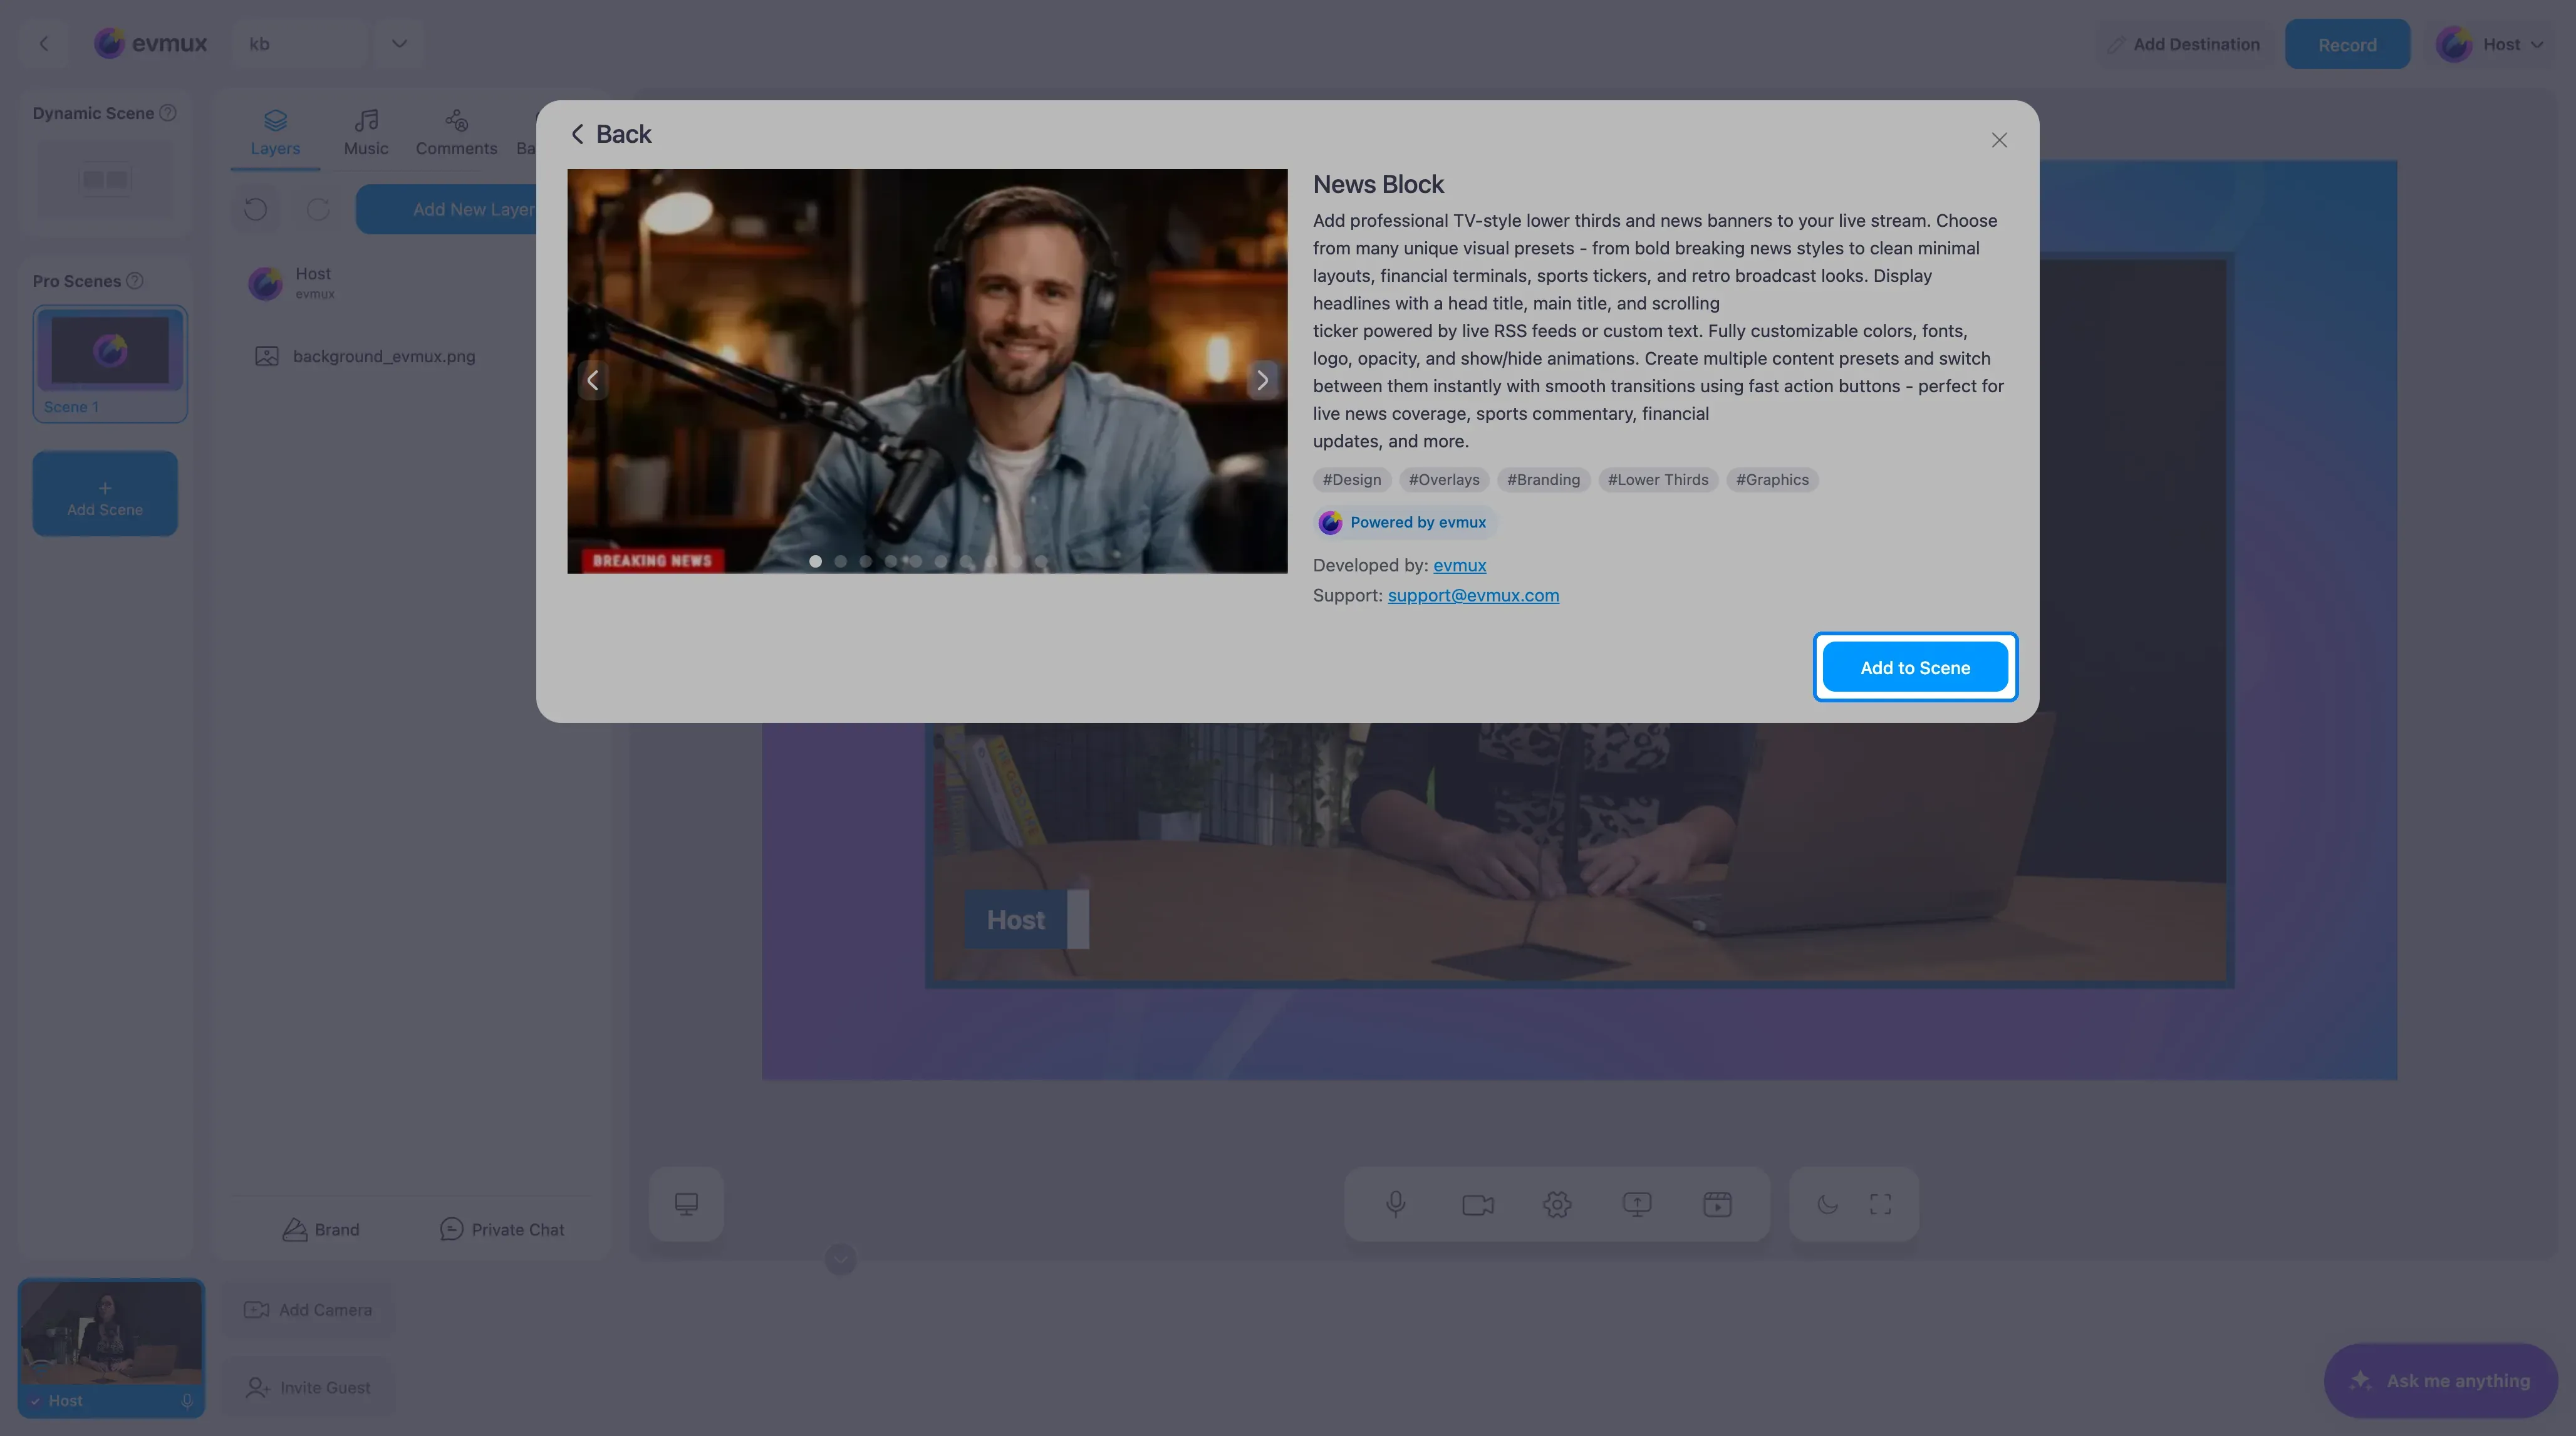Select Scene 1 thumbnail

coord(110,363)
